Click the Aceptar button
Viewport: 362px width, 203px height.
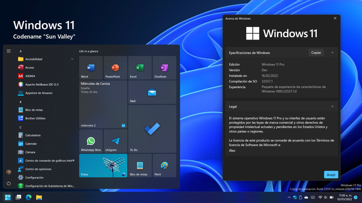pyautogui.click(x=331, y=175)
